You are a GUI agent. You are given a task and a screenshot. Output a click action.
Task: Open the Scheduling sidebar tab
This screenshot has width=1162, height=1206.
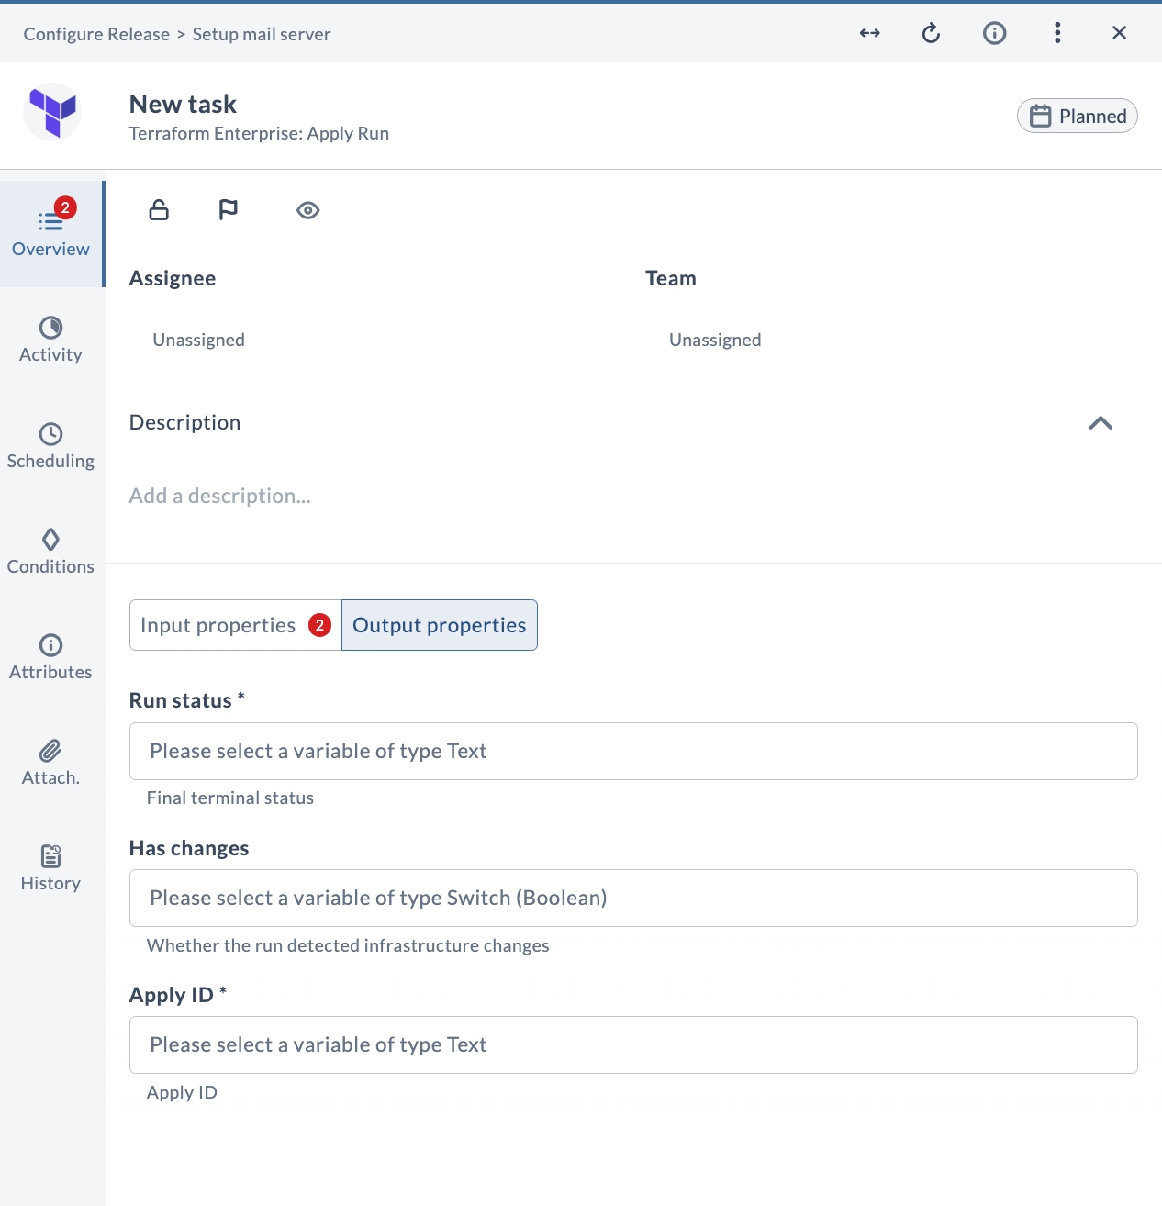click(x=51, y=446)
